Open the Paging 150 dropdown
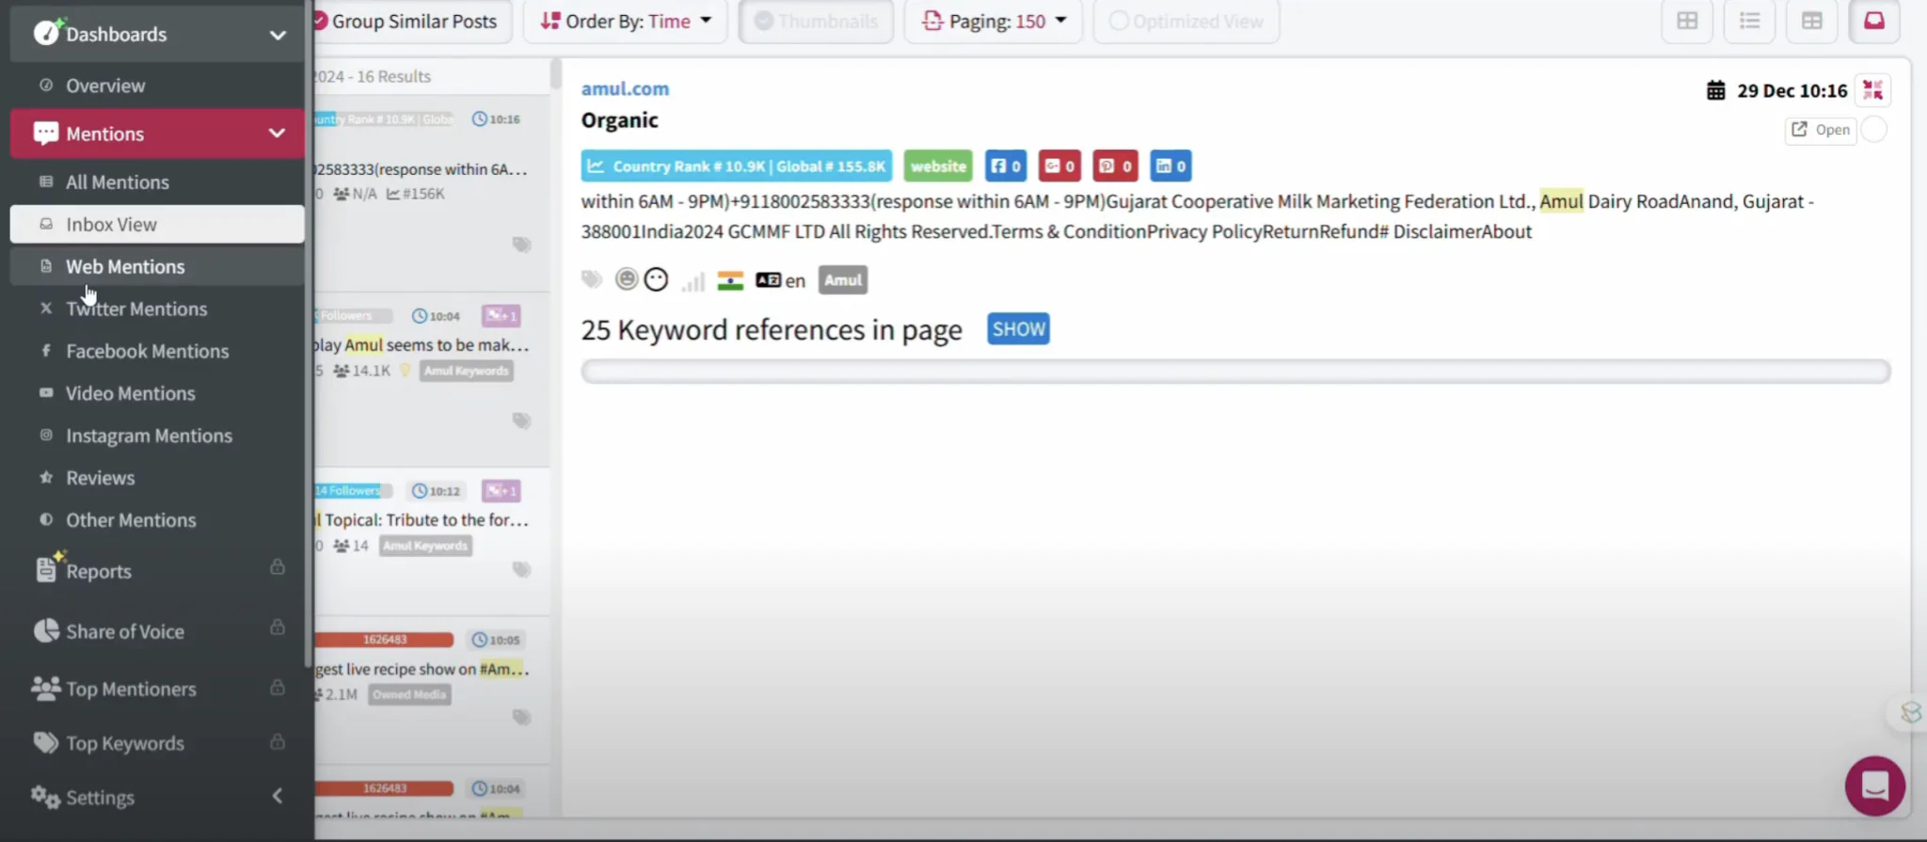This screenshot has height=842, width=1927. coord(994,21)
